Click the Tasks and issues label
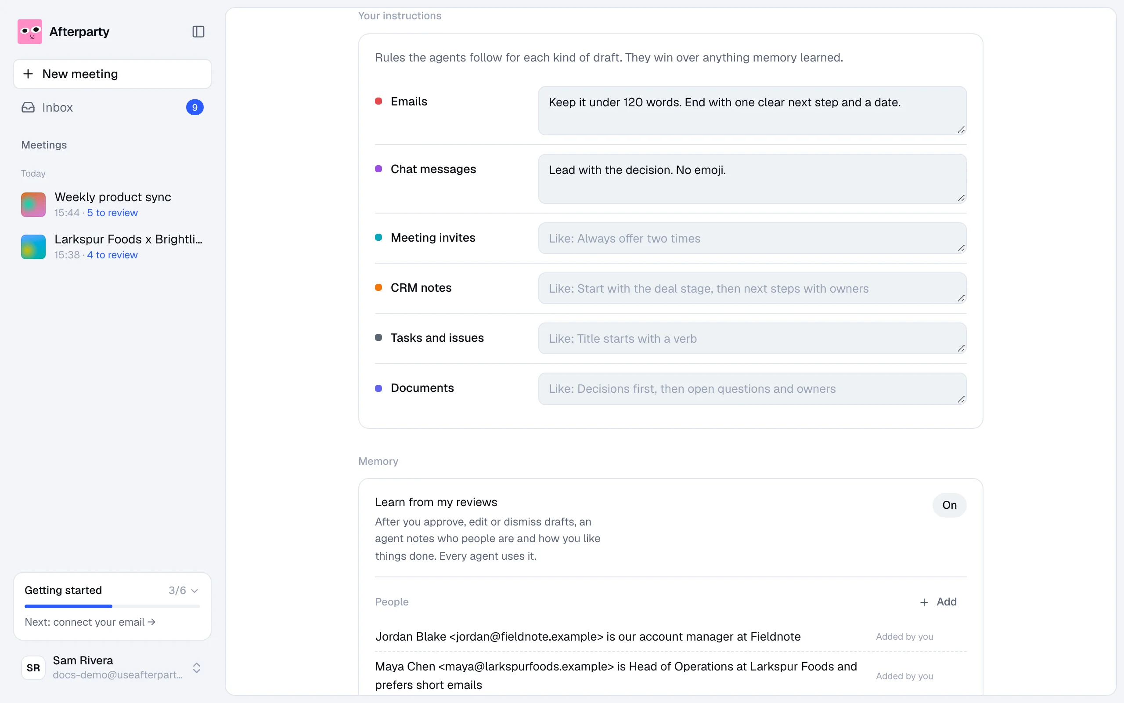The height and width of the screenshot is (703, 1124). tap(437, 338)
